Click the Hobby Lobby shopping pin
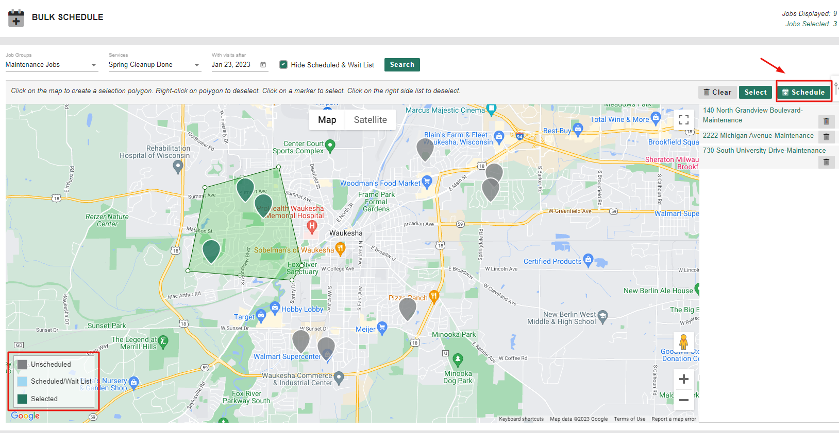Screen dimensions: 839x433 coord(275,308)
